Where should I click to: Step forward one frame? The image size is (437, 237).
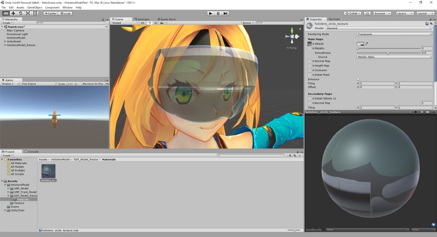(x=225, y=13)
